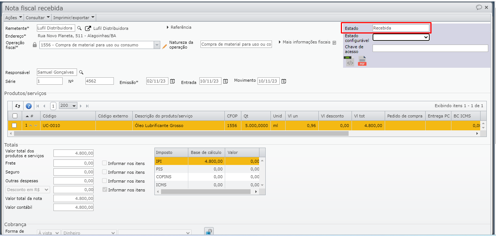
Task: Select the PIS tax row
Action: point(207,169)
